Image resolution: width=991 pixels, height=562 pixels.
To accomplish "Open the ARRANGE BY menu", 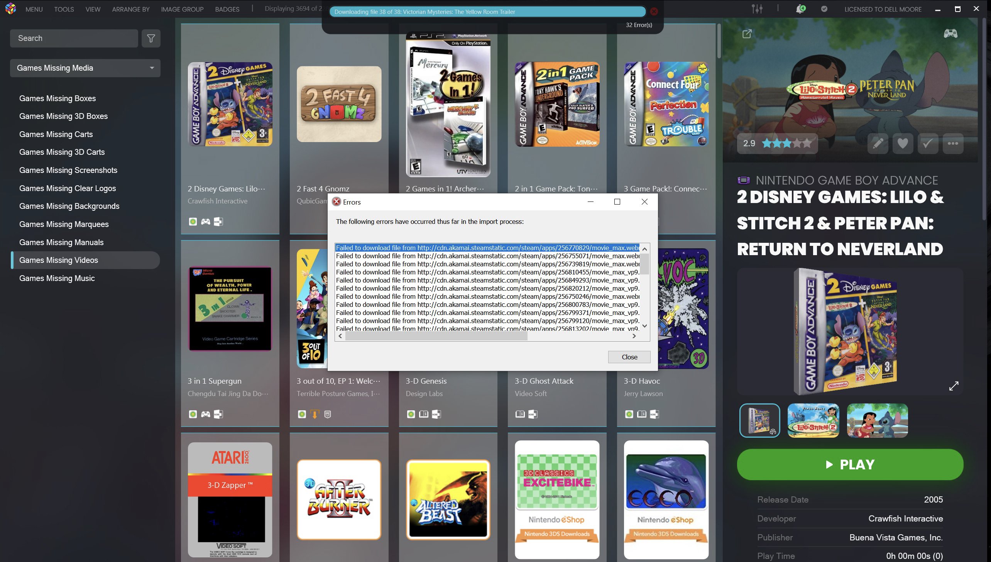I will pos(131,9).
